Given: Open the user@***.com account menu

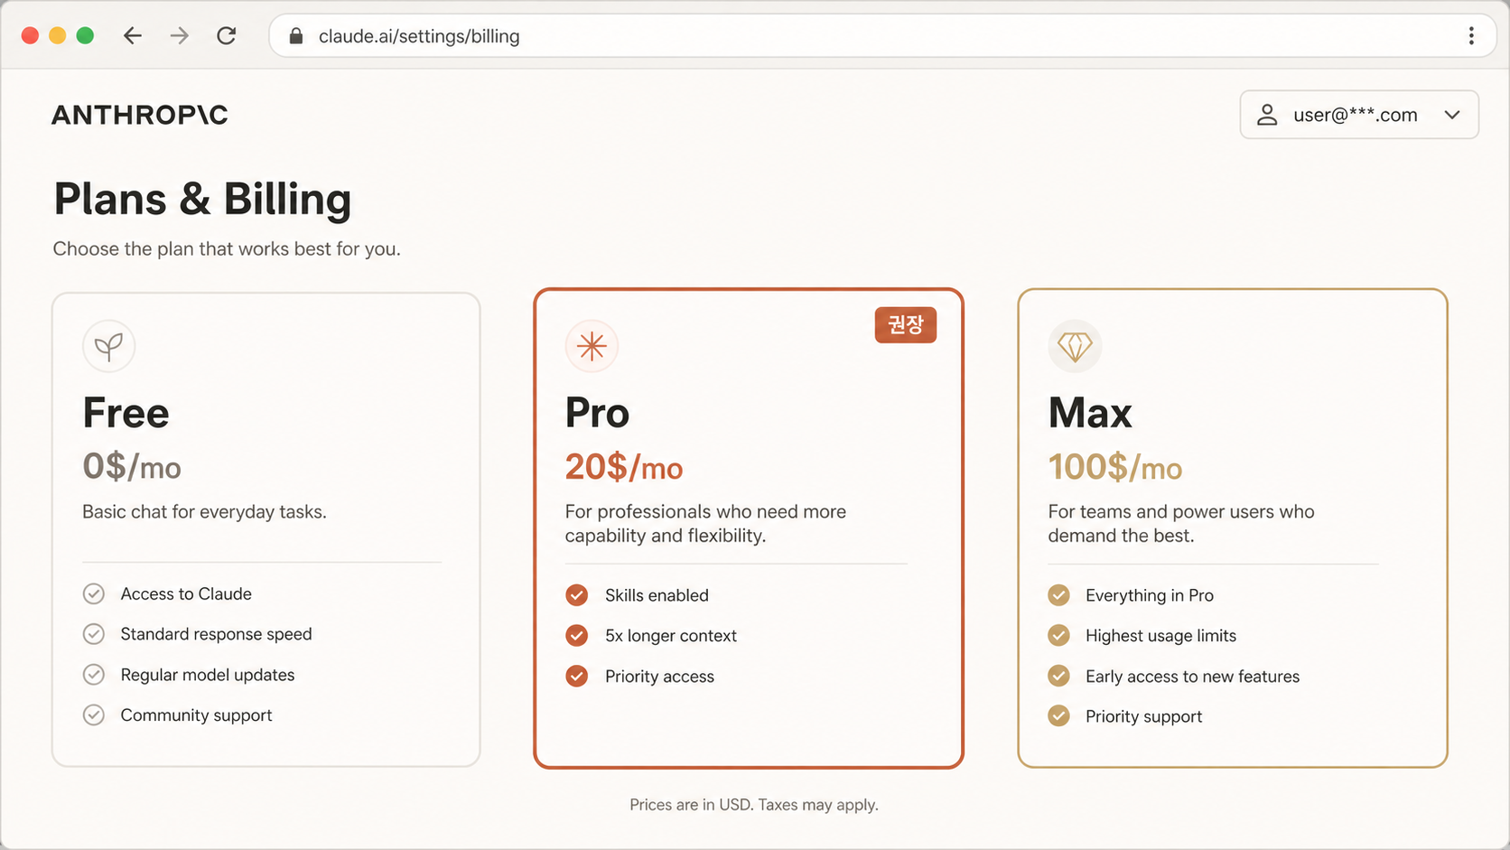Looking at the screenshot, I should coord(1359,115).
